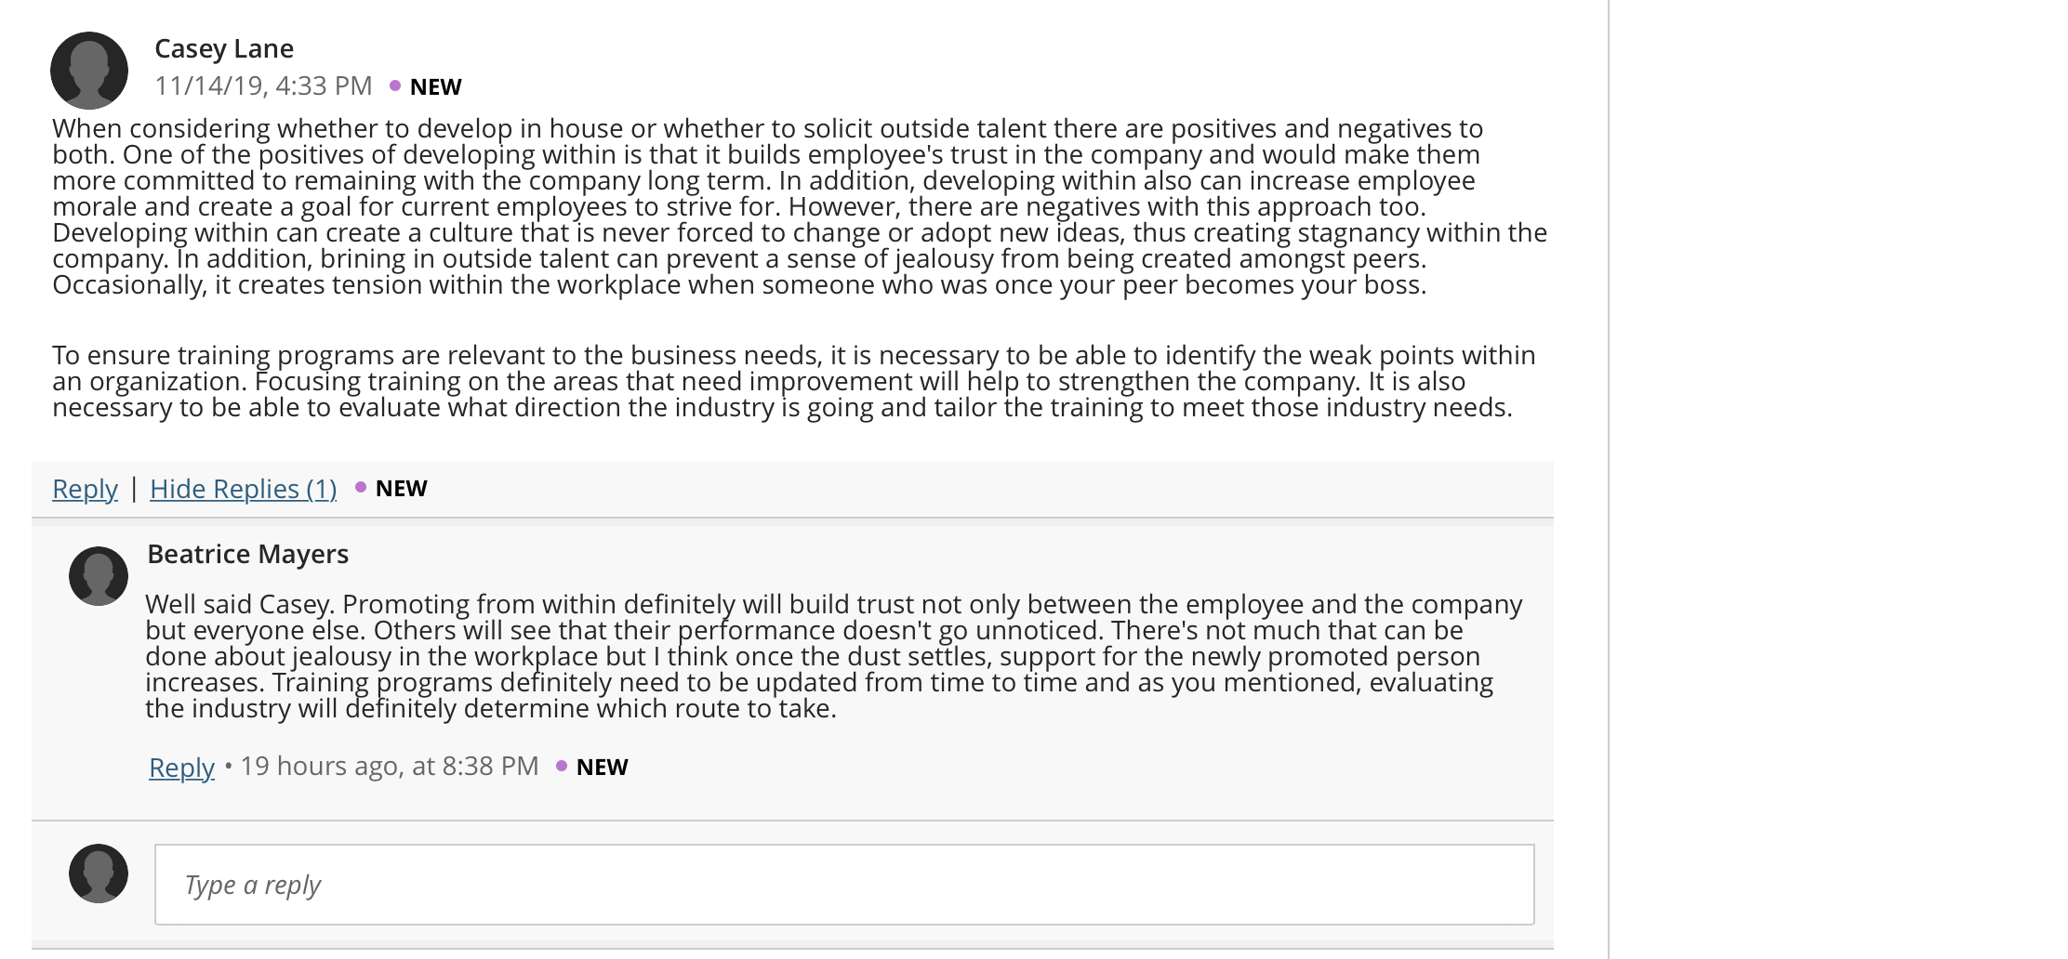2068x959 pixels.
Task: Click the purple dot after 8:38 PM
Action: coord(562,766)
